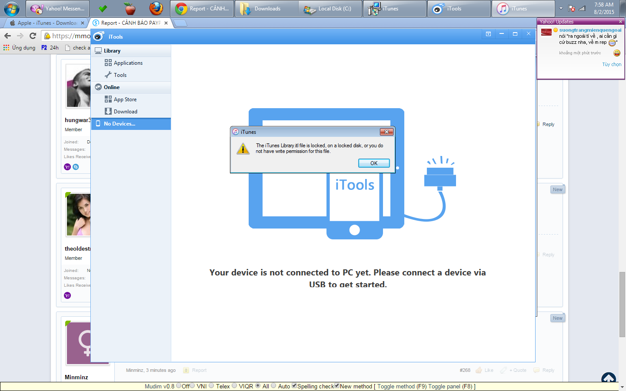
Task: Select the Off radio button in Mudim
Action: (x=179, y=386)
